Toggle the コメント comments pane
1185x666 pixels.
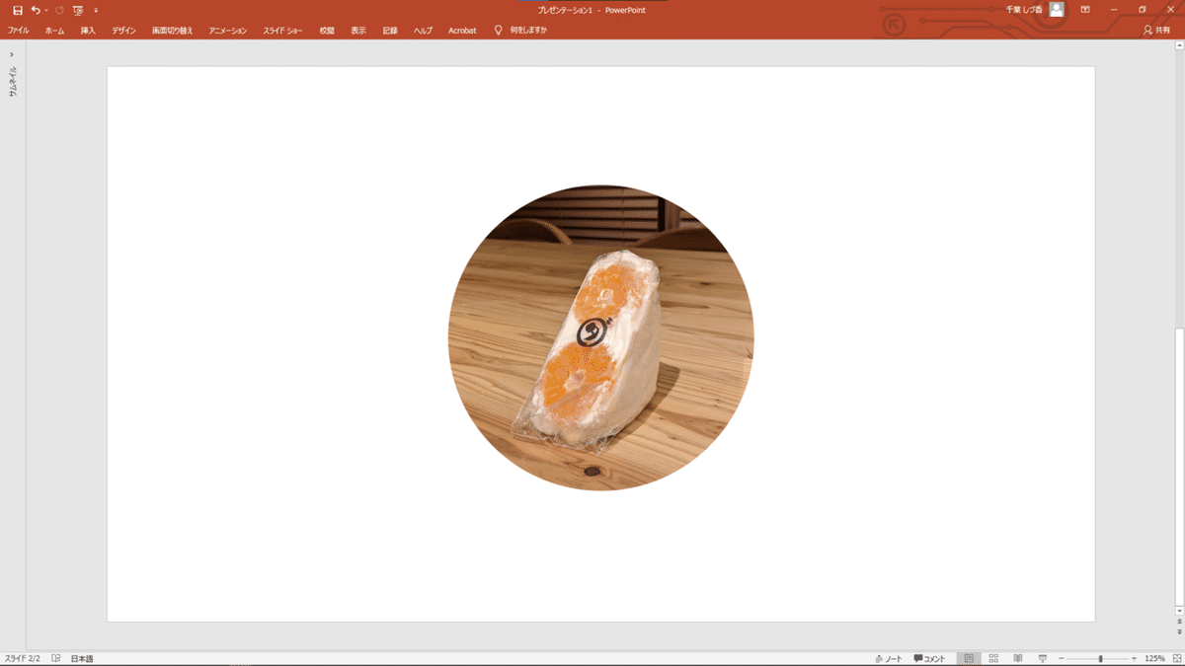pos(930,658)
